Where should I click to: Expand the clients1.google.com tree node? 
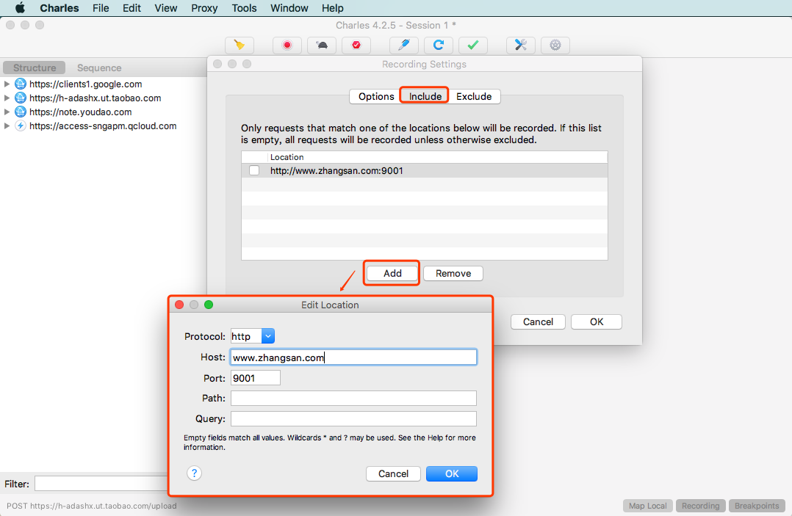pos(7,84)
